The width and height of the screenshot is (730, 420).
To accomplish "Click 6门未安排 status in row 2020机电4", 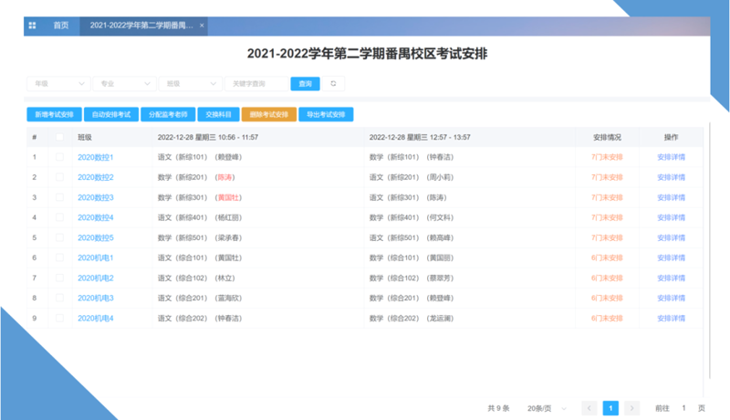I will tap(607, 319).
